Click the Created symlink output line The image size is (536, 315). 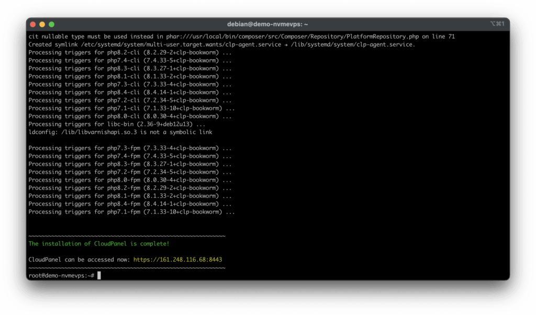coord(131,44)
